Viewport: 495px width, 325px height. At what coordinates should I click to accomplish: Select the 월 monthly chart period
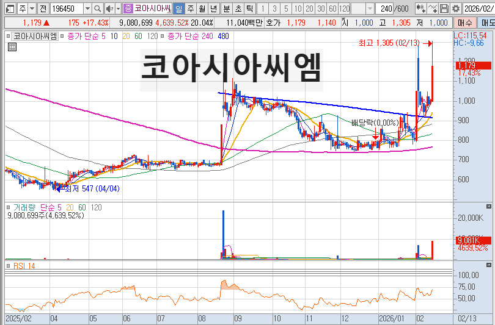pyautogui.click(x=202, y=9)
